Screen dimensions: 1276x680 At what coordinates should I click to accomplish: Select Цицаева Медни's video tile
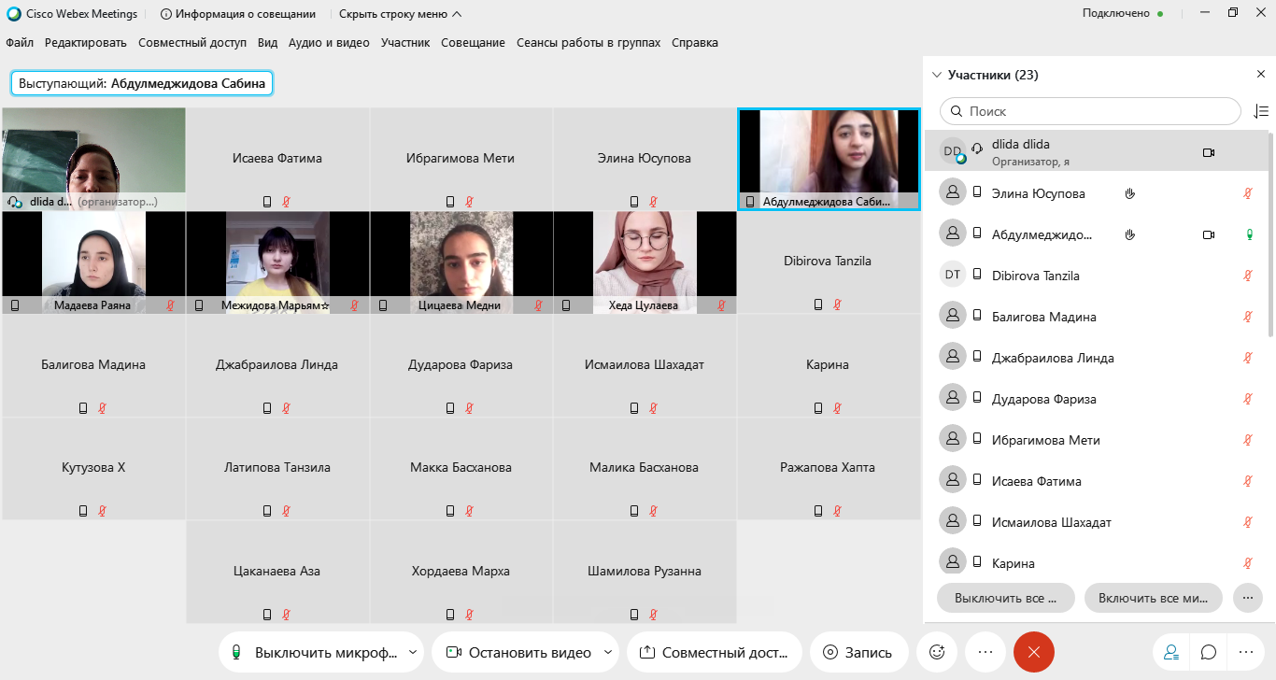tap(461, 262)
